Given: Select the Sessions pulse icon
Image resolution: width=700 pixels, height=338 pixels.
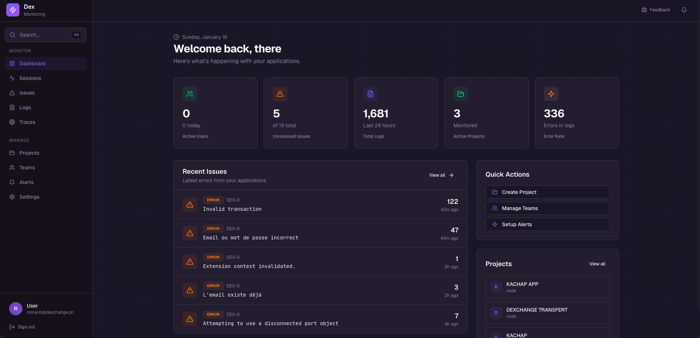Looking at the screenshot, I should 12,78.
